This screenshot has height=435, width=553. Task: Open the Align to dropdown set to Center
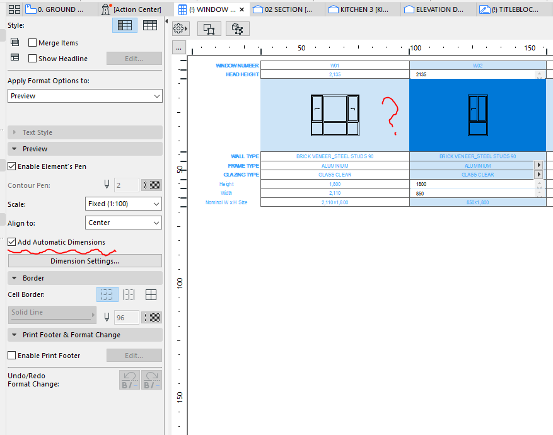coord(123,223)
